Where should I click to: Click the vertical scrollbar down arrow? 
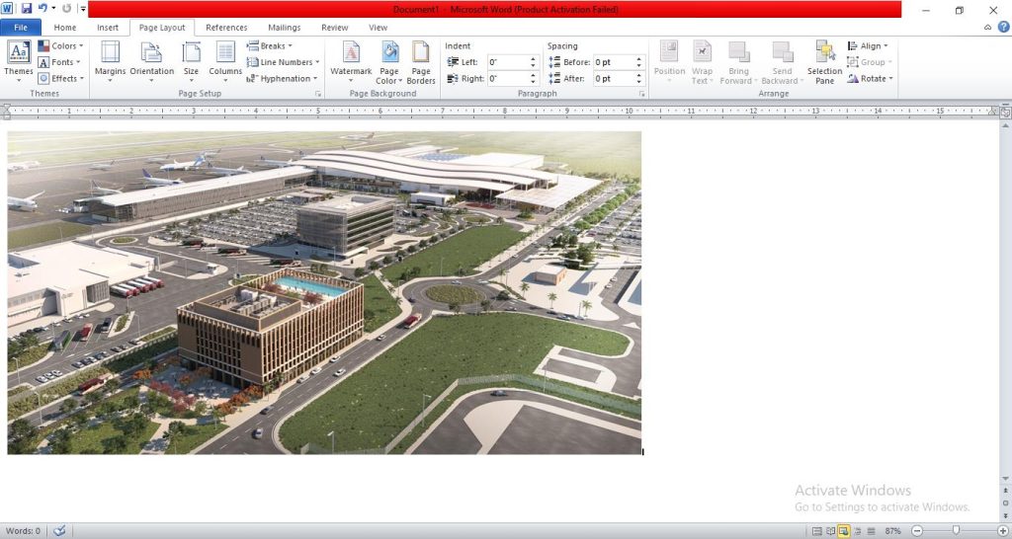point(1005,479)
